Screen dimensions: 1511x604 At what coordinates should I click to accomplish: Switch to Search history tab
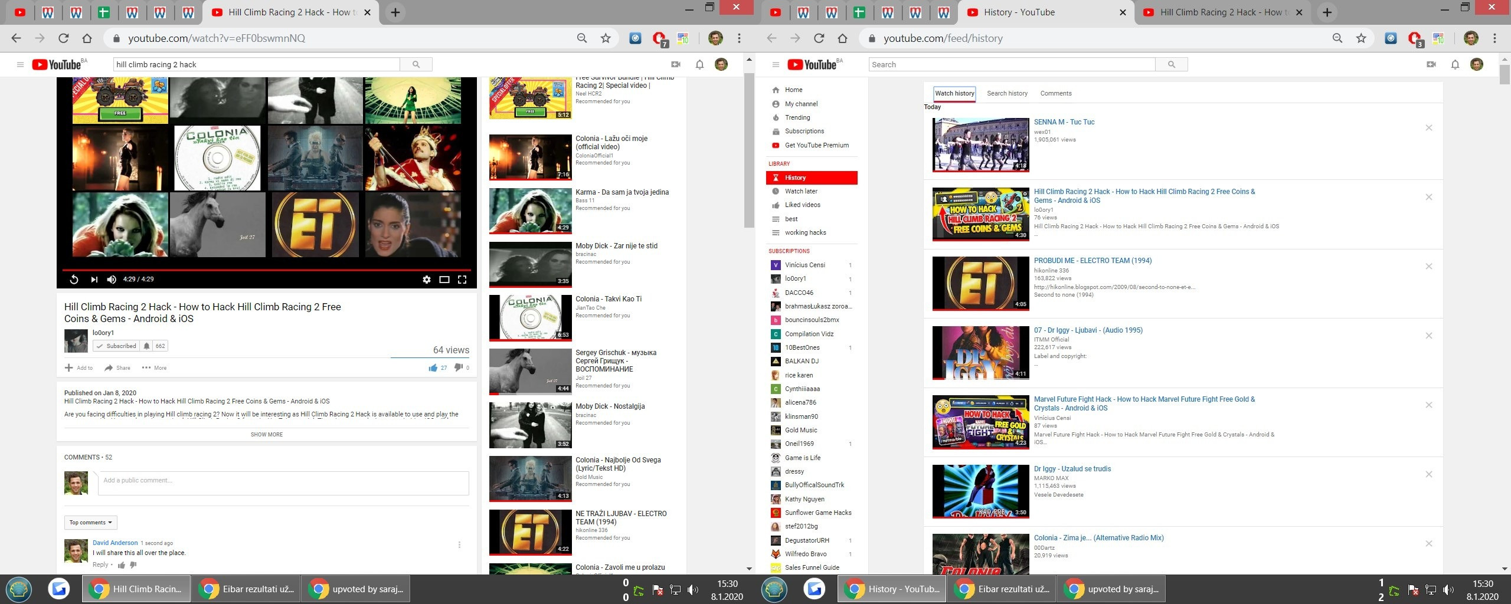coord(1007,93)
